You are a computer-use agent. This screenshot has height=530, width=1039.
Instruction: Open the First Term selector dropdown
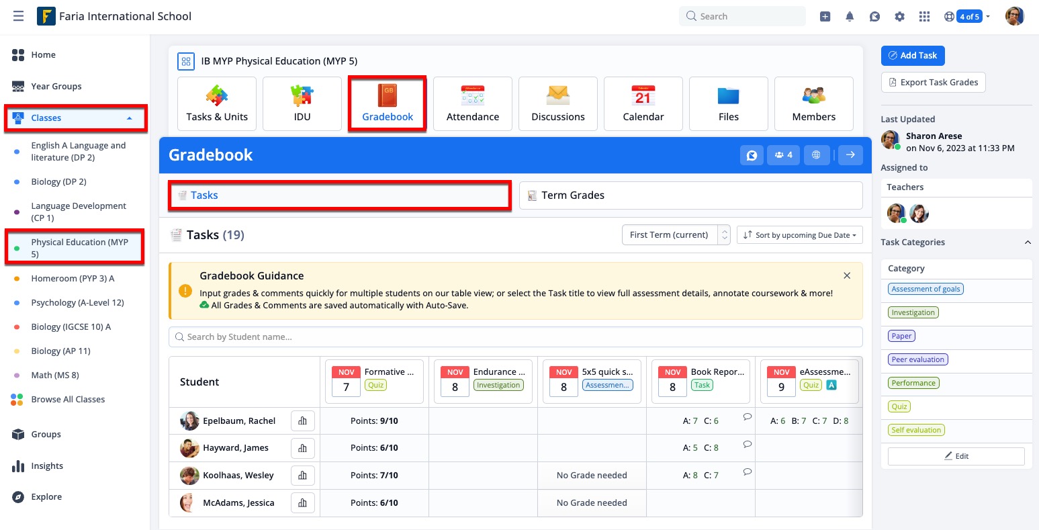676,235
